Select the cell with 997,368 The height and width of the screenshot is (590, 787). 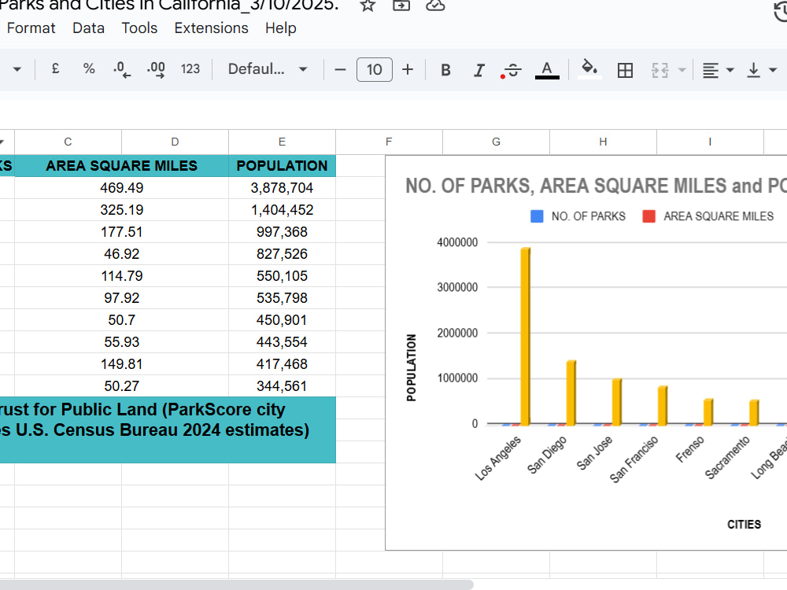[282, 232]
